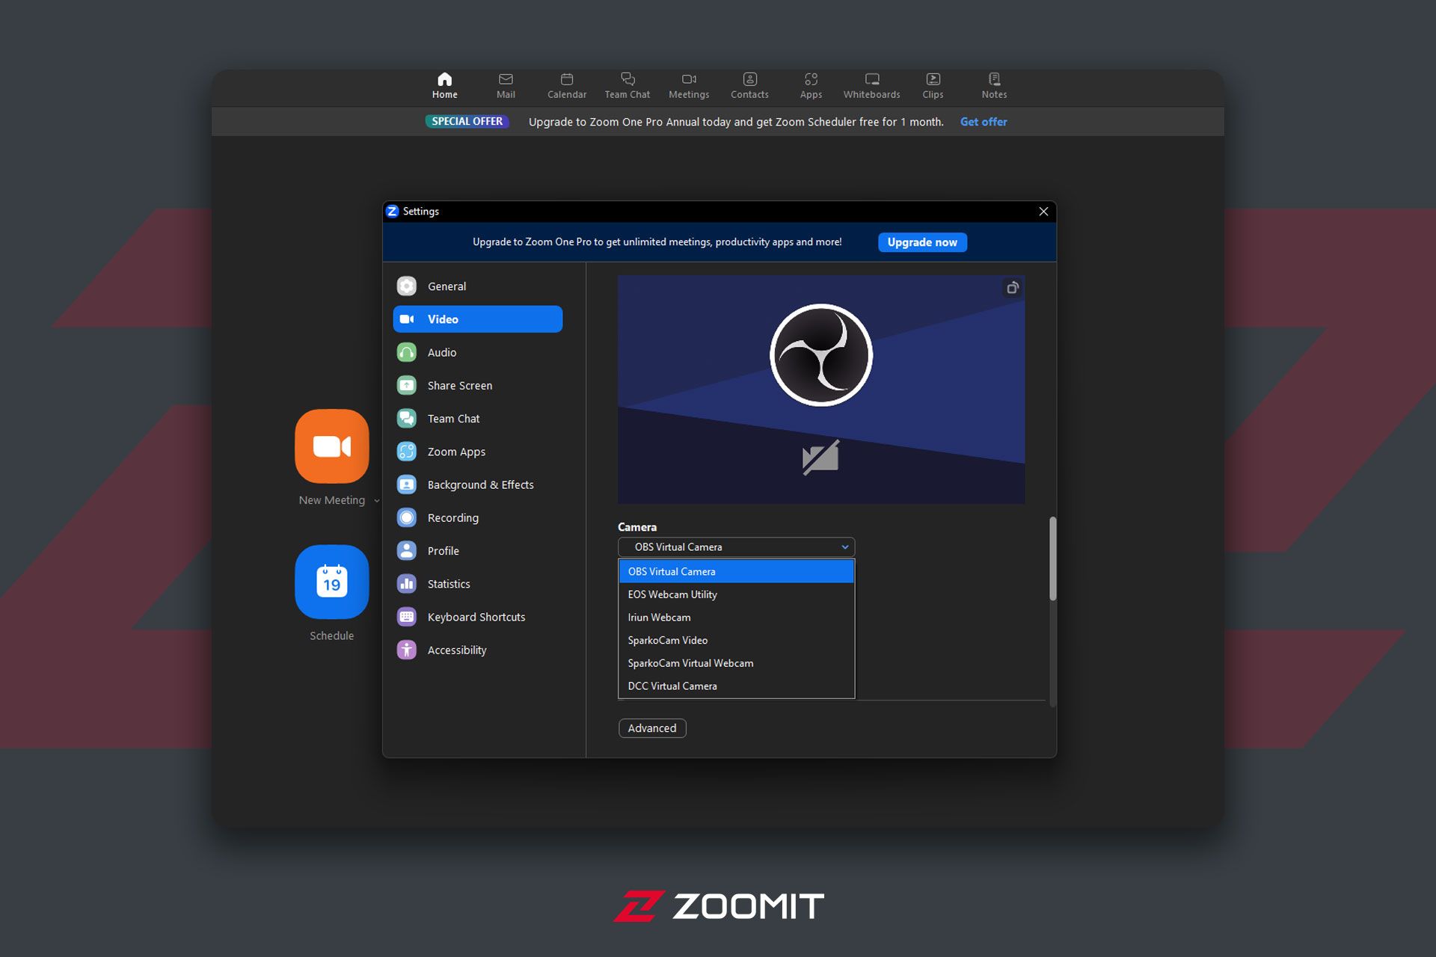
Task: Open Accessibility settings
Action: click(478, 650)
